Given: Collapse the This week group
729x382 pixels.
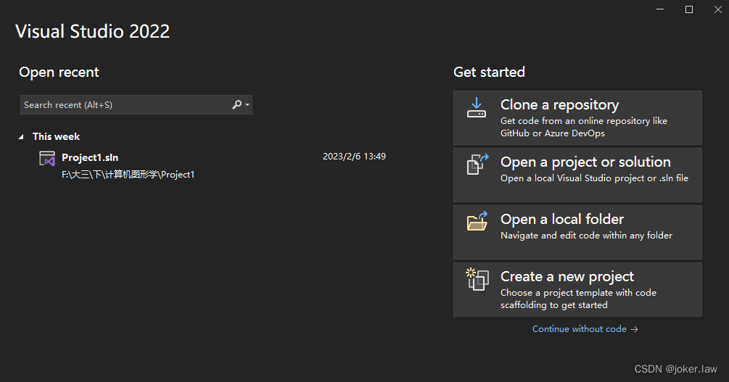Looking at the screenshot, I should tap(21, 136).
